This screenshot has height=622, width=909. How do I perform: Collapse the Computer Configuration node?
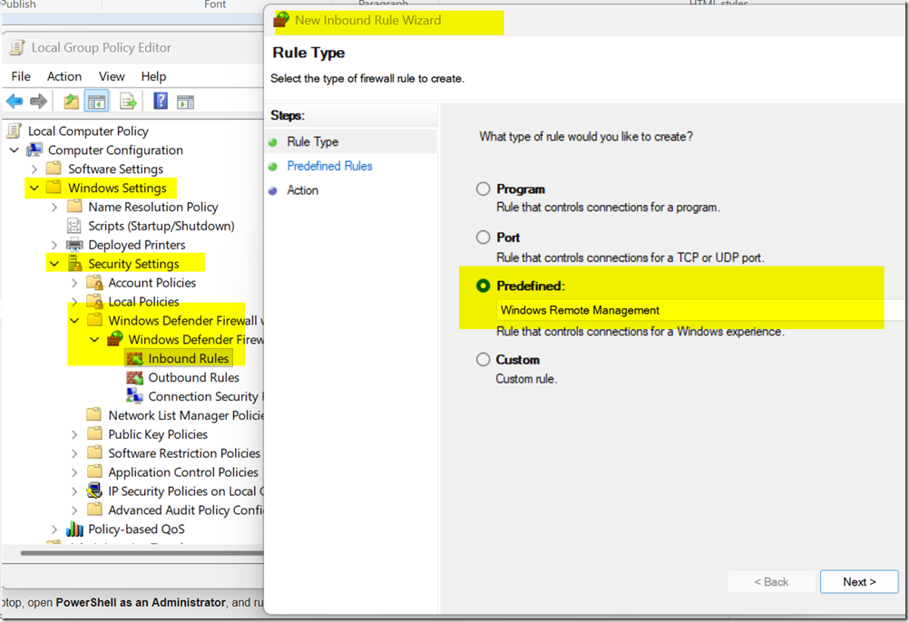pyautogui.click(x=15, y=150)
